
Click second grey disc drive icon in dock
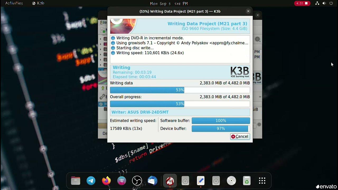point(216,181)
